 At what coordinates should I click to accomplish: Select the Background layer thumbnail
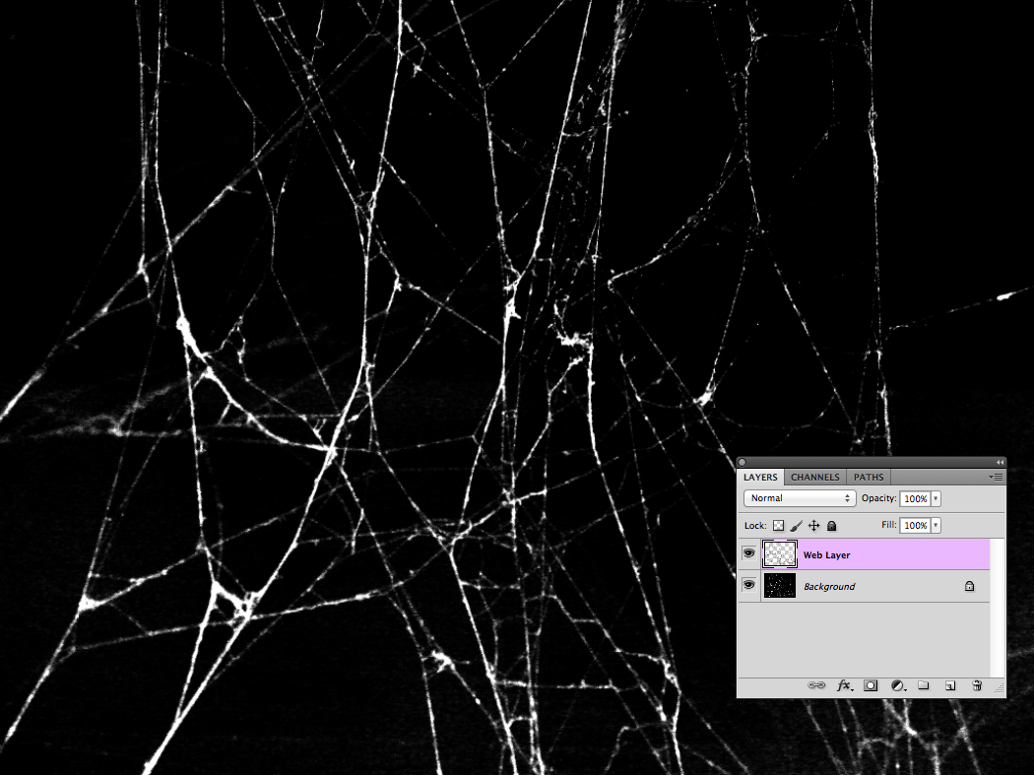pyautogui.click(x=780, y=586)
